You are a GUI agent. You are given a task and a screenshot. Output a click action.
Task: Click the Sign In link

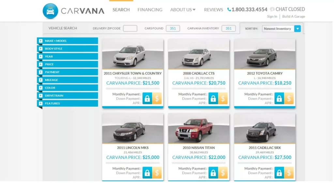272,16
